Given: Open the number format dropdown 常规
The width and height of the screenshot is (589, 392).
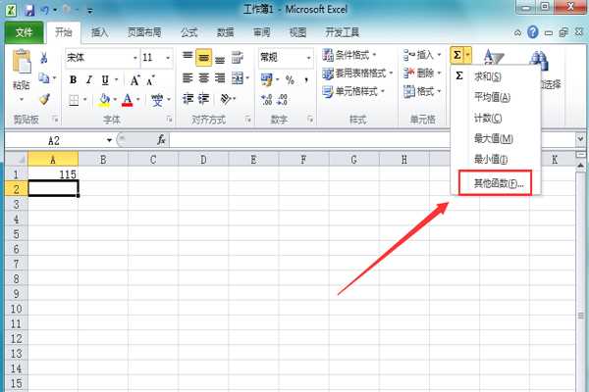Looking at the screenshot, I should coord(308,58).
